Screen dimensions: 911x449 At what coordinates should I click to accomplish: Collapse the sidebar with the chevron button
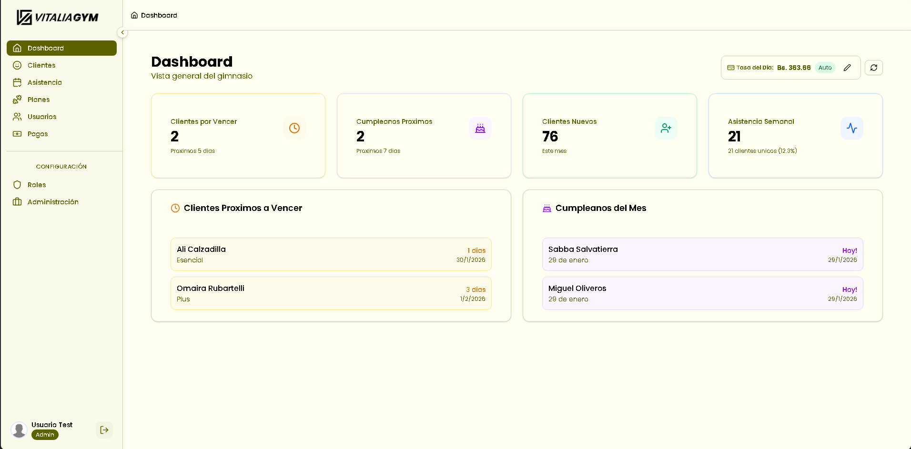click(x=122, y=32)
